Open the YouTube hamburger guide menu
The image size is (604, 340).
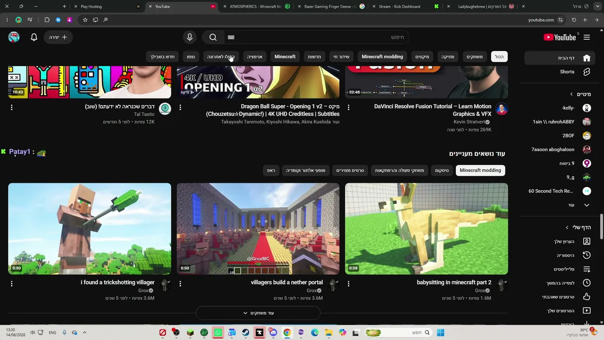pos(587,37)
